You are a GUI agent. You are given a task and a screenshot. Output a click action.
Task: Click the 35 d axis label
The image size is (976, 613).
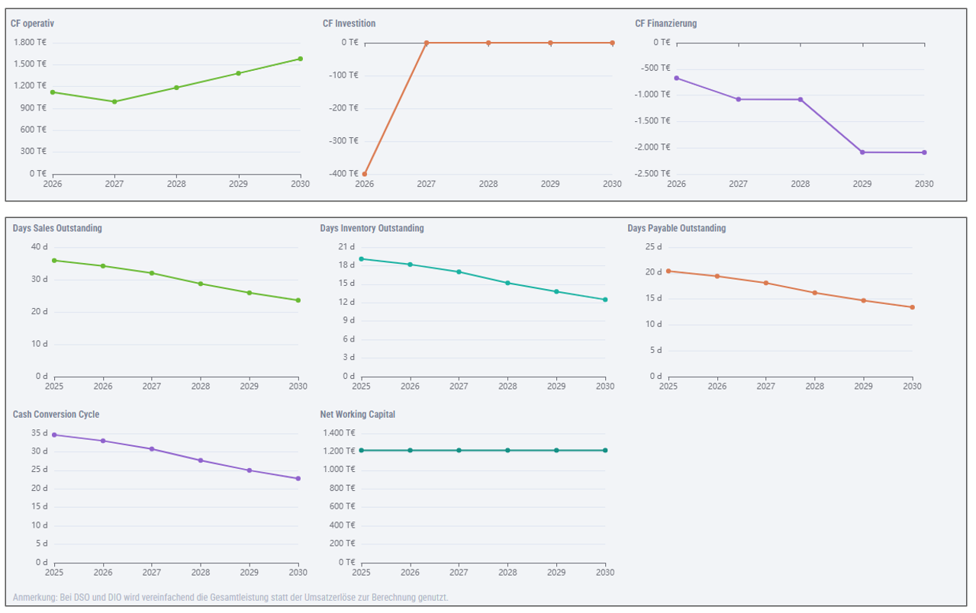(x=40, y=432)
